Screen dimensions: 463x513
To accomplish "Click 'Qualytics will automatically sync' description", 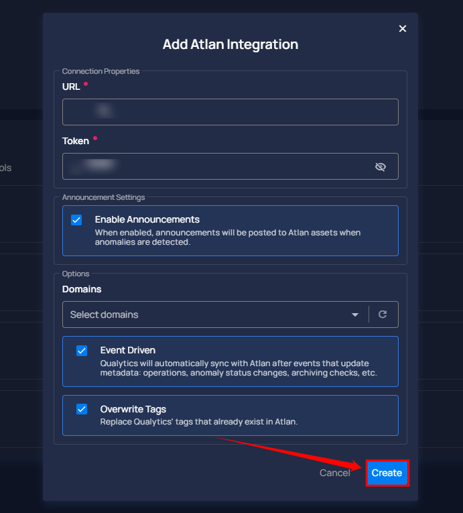I will [x=239, y=368].
